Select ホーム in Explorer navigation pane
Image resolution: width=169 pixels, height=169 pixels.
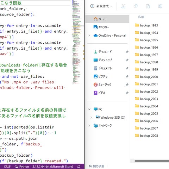[x=107, y=19]
